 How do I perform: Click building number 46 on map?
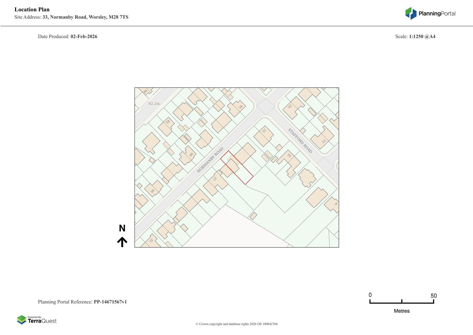coord(191,154)
